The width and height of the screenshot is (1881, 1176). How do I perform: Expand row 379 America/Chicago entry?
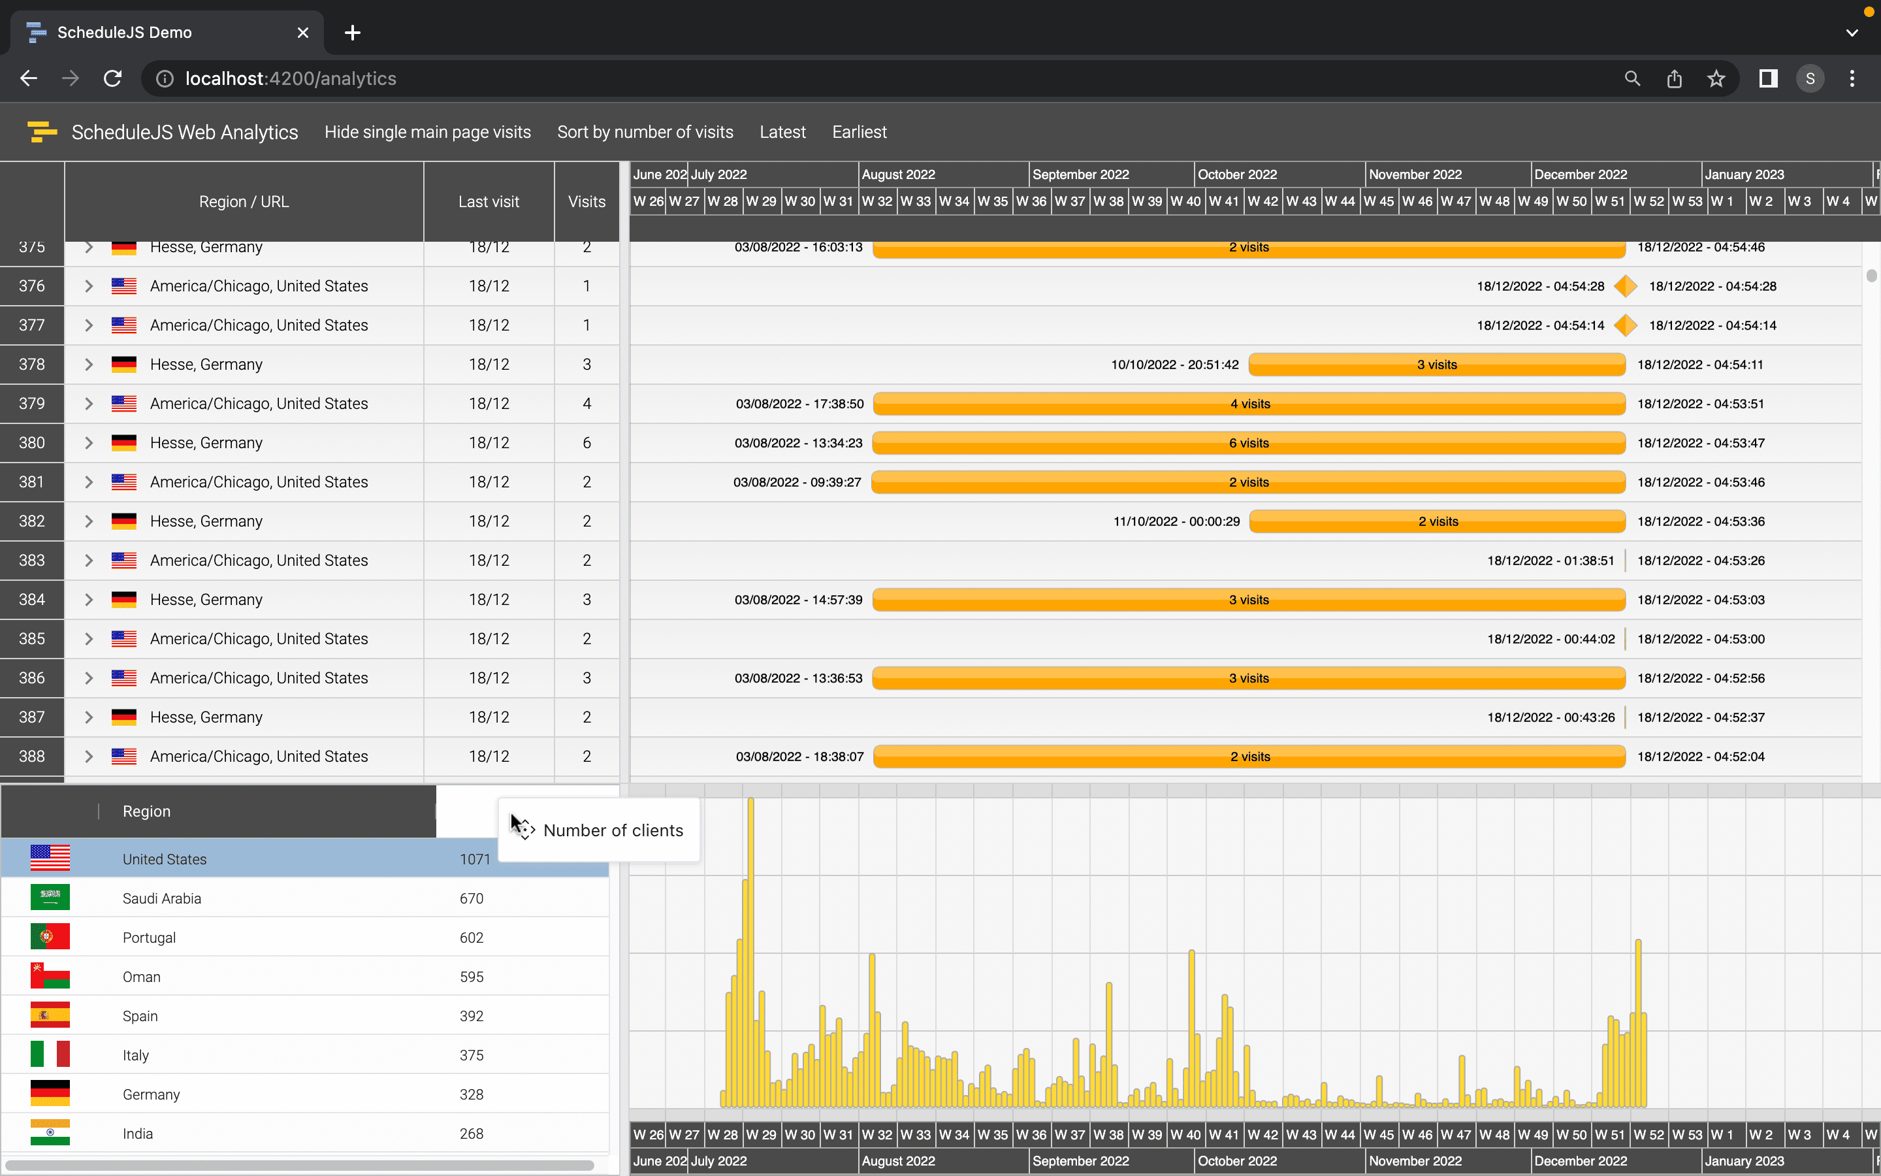click(x=89, y=403)
